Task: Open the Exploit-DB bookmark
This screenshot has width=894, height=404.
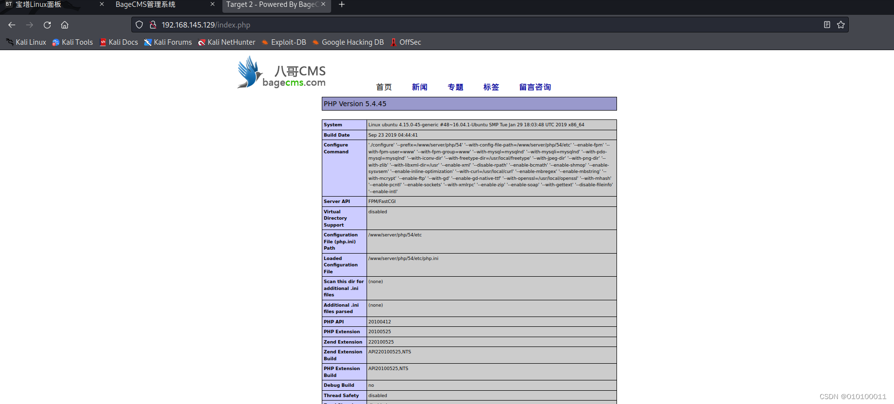Action: [284, 42]
